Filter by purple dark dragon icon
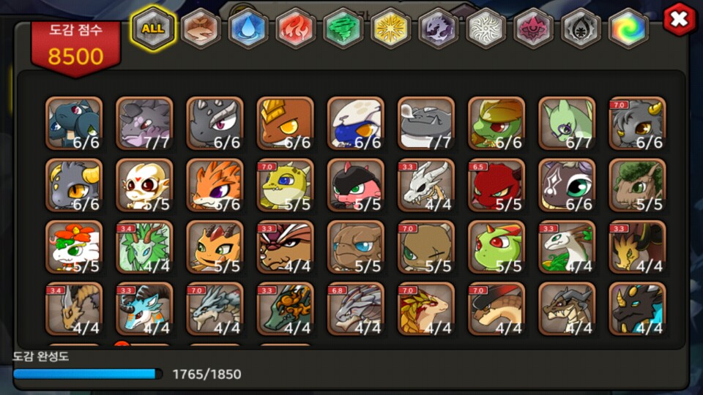Screen dimensions: 703x395 (x=438, y=29)
